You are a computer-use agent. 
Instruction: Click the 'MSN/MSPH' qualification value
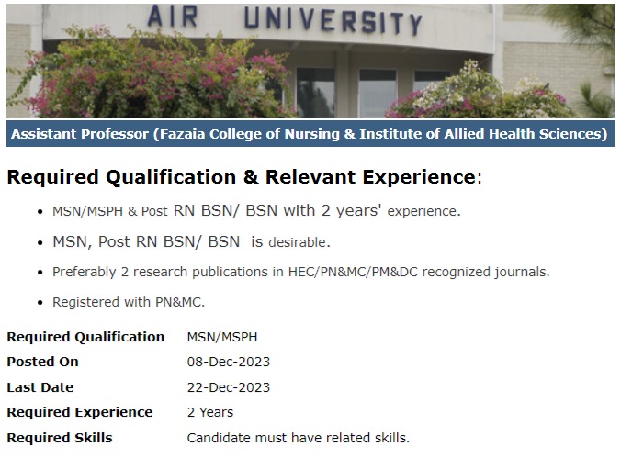pos(222,337)
